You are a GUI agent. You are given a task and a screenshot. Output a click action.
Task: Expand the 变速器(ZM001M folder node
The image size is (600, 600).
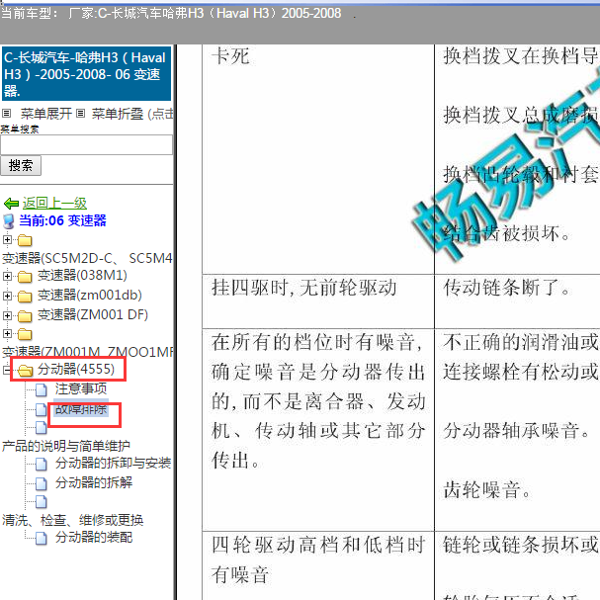coord(7,333)
